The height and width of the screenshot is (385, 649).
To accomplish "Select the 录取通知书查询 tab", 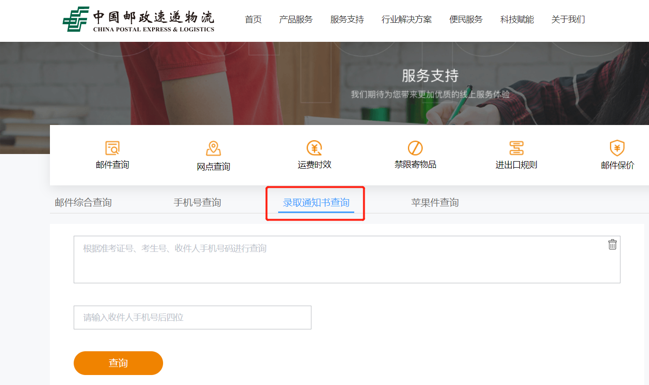I will pyautogui.click(x=316, y=202).
